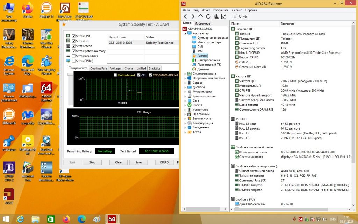The height and width of the screenshot is (224, 358).
Task: Click AIDA64 taskbar button
Action: pyautogui.click(x=112, y=219)
